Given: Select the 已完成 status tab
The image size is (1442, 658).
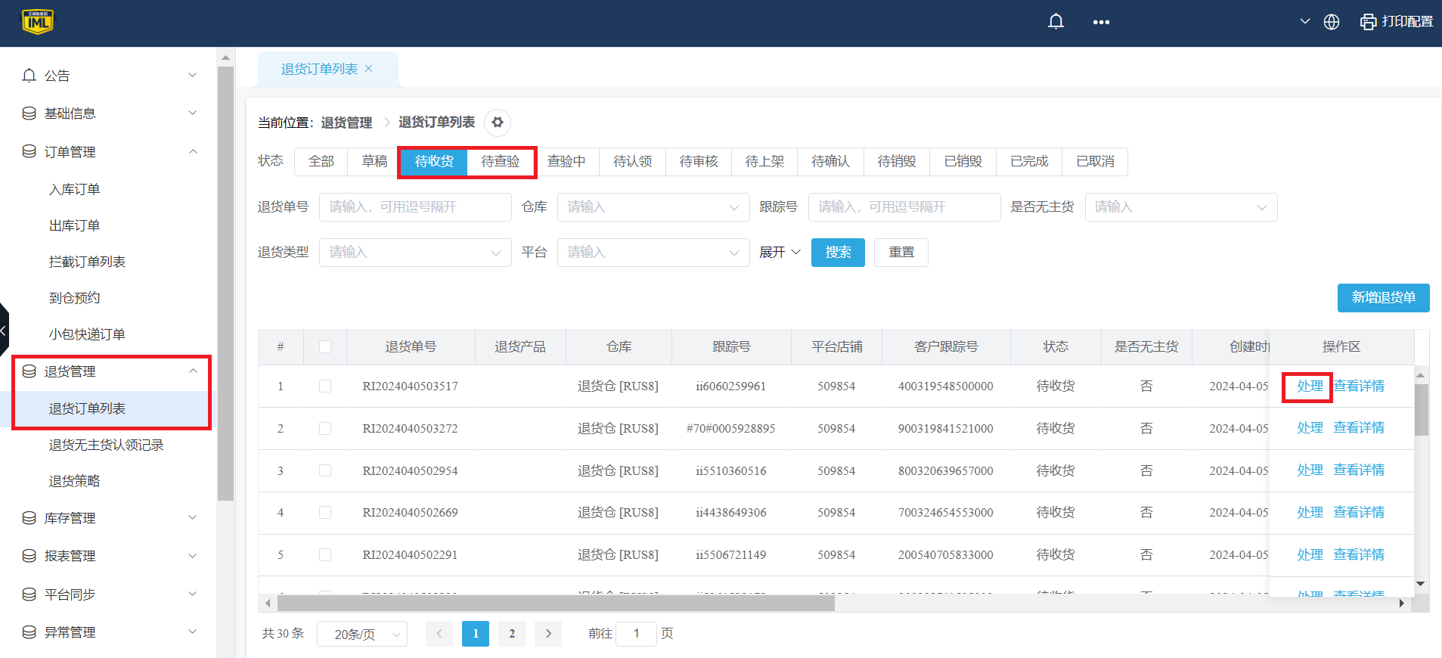Looking at the screenshot, I should click(x=1029, y=161).
